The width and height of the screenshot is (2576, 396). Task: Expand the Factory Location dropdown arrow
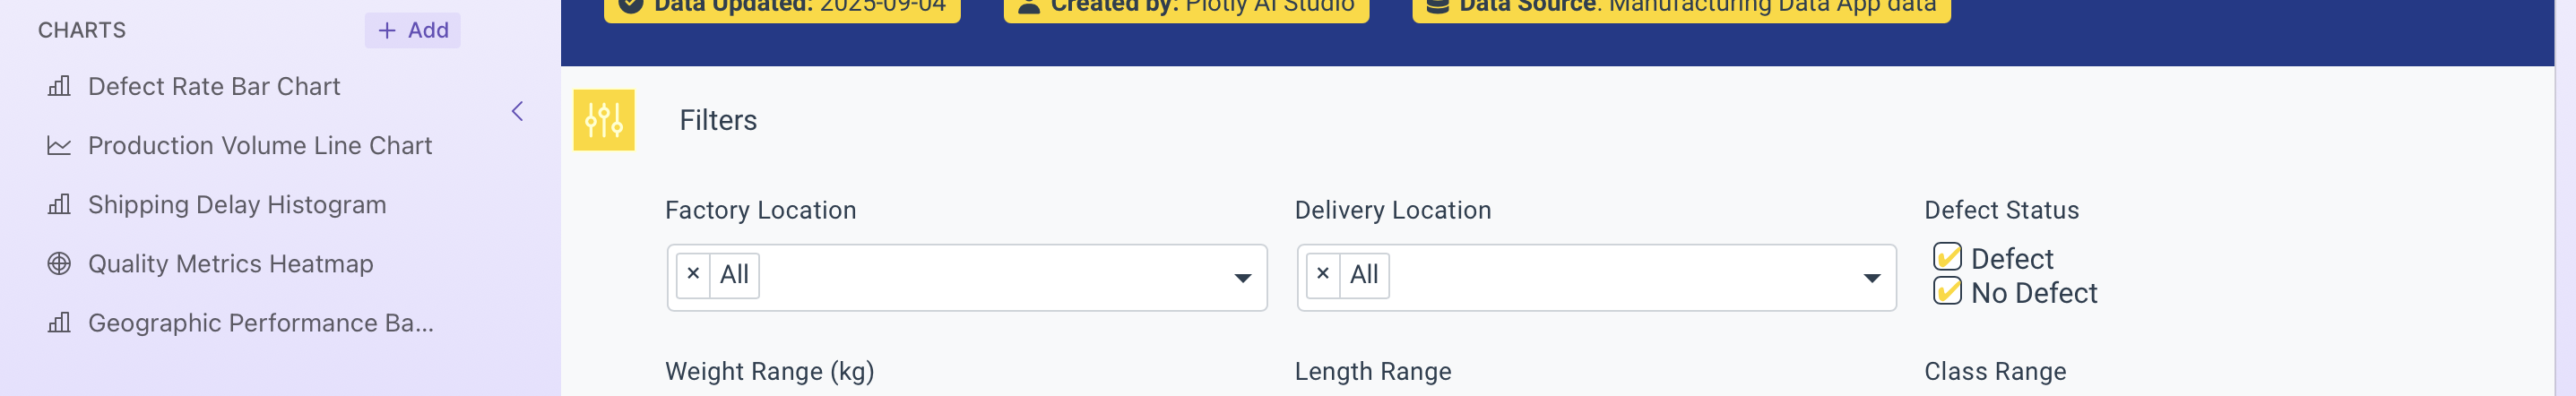1242,278
